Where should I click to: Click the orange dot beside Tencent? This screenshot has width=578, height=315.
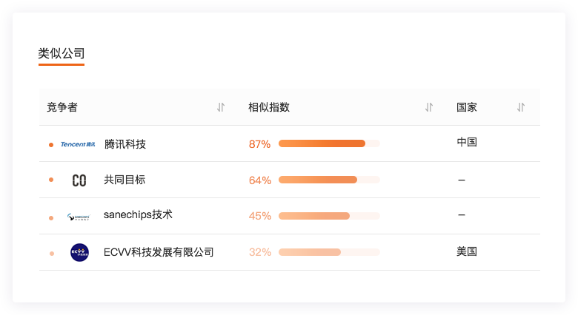51,144
